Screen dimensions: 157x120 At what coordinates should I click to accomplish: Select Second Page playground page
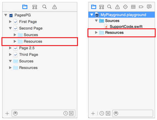pos(31,28)
